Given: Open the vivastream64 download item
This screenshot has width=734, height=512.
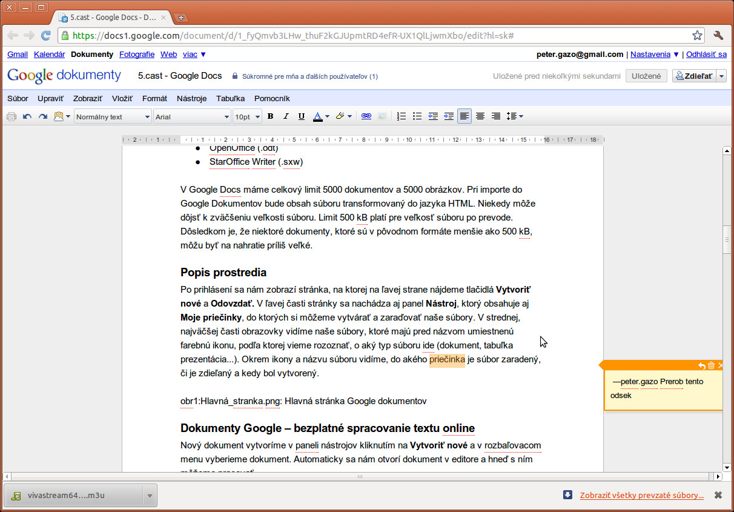Looking at the screenshot, I should point(73,495).
